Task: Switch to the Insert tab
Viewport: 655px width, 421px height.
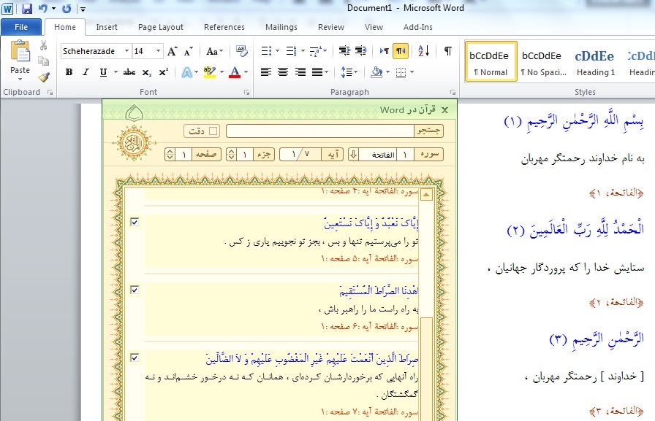Action: [107, 27]
